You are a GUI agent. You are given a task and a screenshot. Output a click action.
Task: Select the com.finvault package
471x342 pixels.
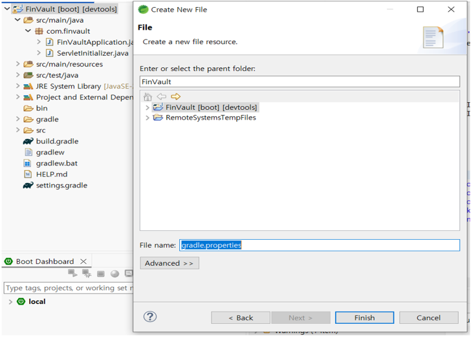coord(68,31)
